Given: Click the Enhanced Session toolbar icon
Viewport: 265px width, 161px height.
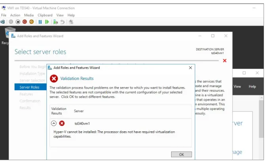Looking at the screenshot, I should click(x=71, y=22).
